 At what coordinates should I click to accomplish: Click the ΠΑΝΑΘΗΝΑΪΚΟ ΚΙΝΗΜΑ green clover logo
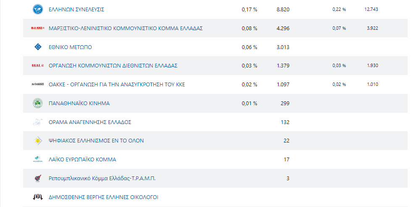(x=38, y=103)
